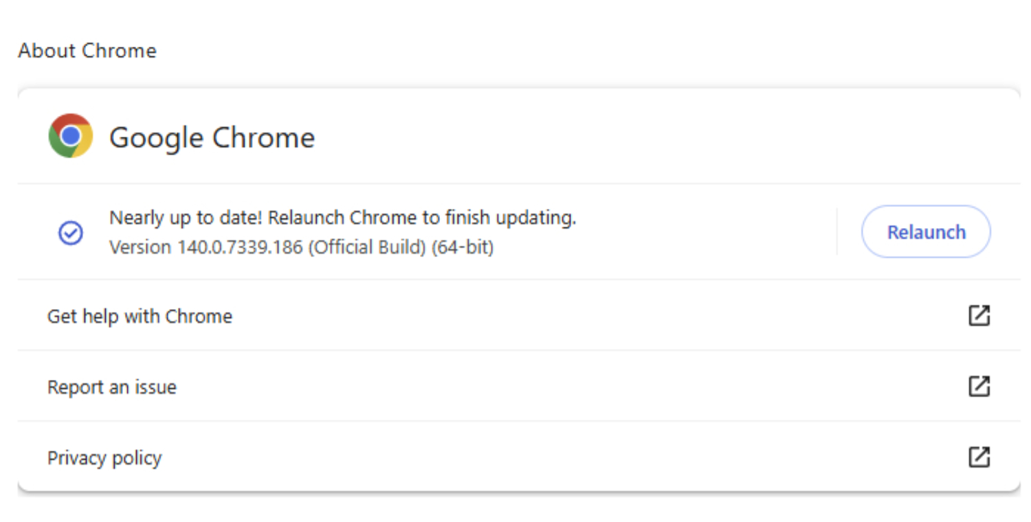The width and height of the screenshot is (1031, 522).
Task: Click the word "Chrome" in About heading
Action: pos(119,51)
